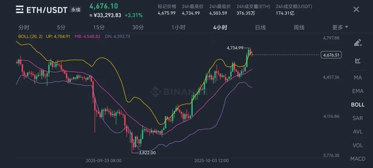373x168 pixels.
Task: Choose the 周线 weekly interval
Action: (x=299, y=27)
